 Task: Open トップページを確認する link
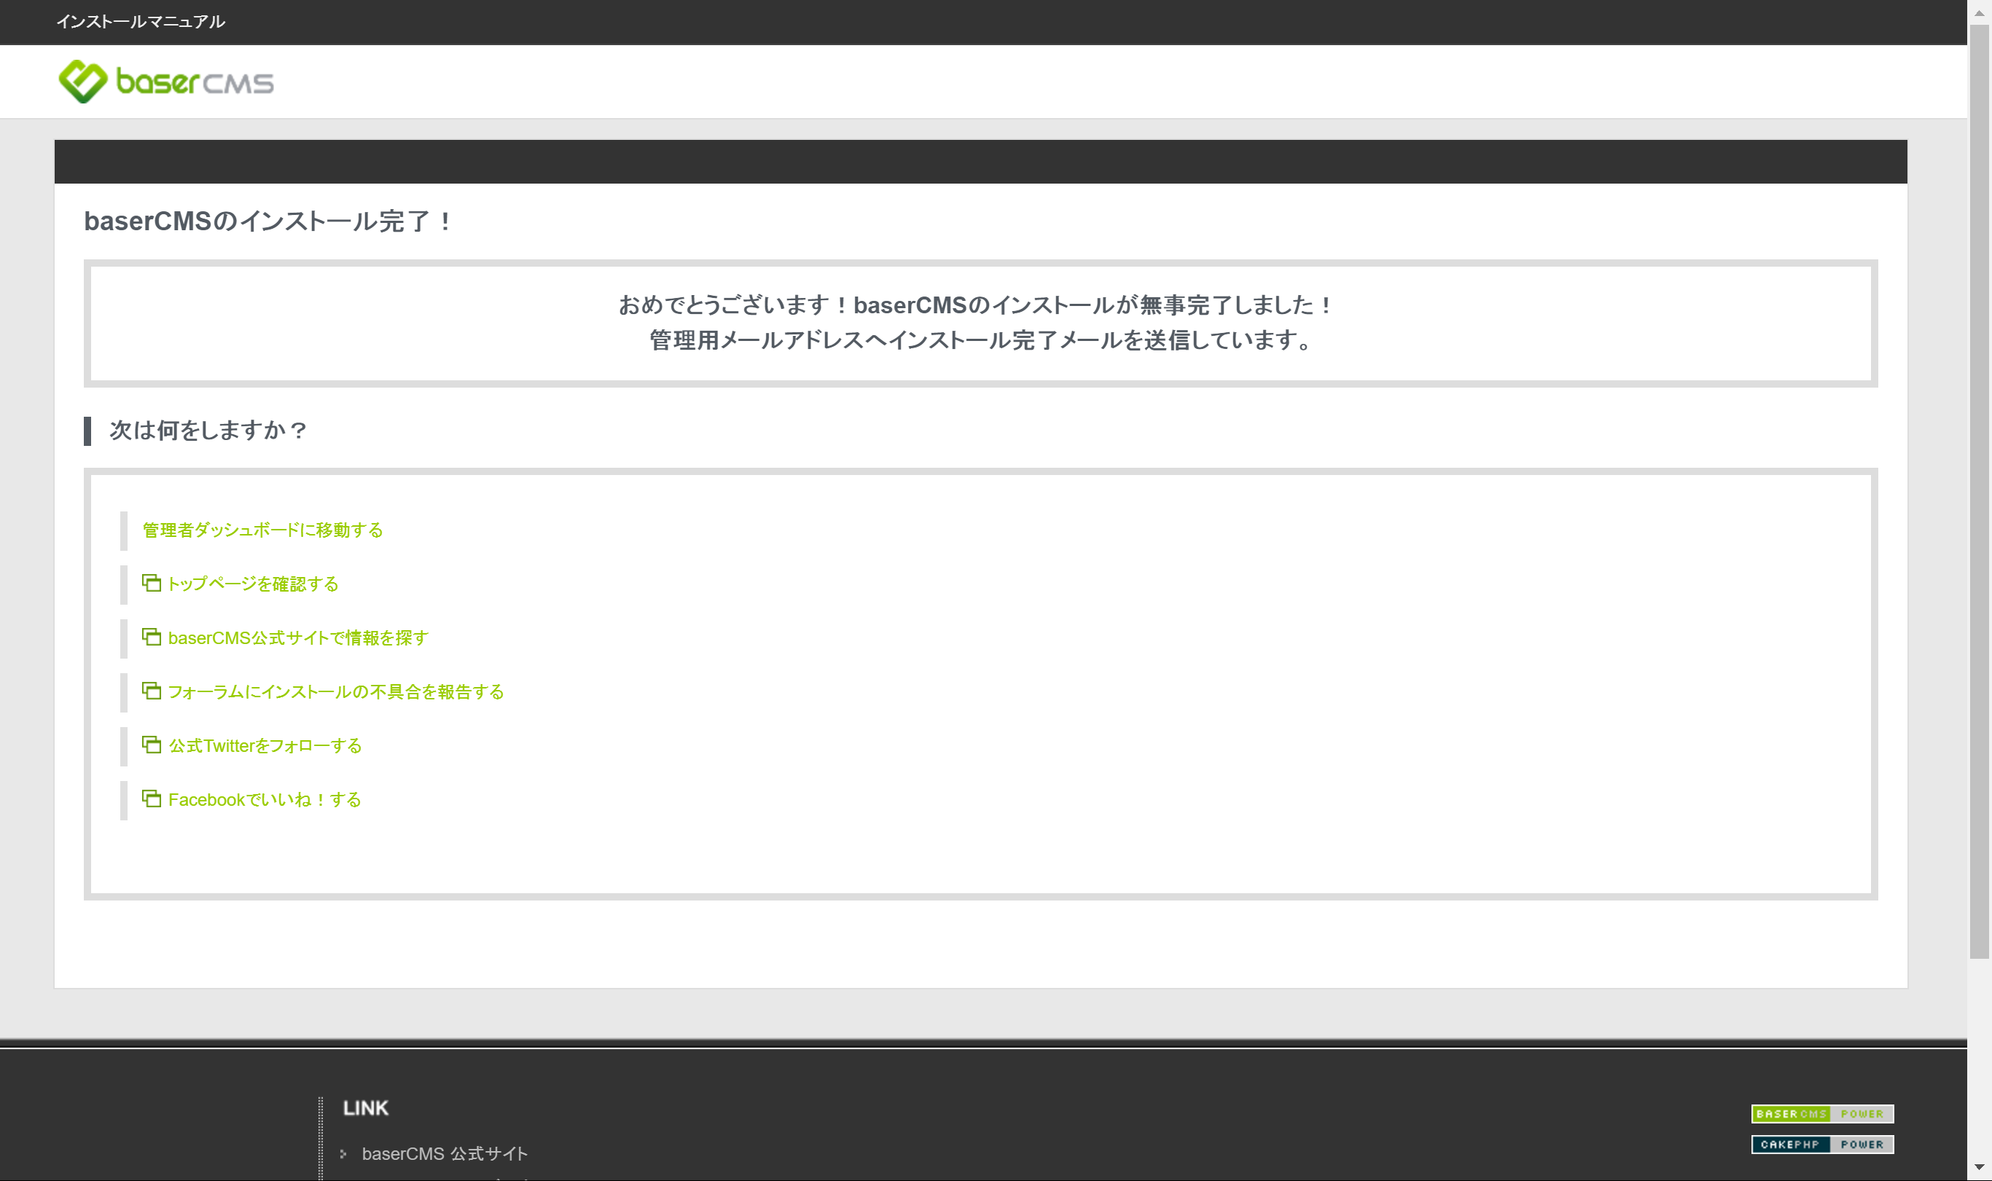(253, 584)
